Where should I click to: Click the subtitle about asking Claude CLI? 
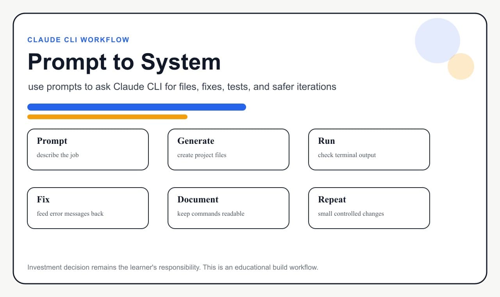[182, 86]
